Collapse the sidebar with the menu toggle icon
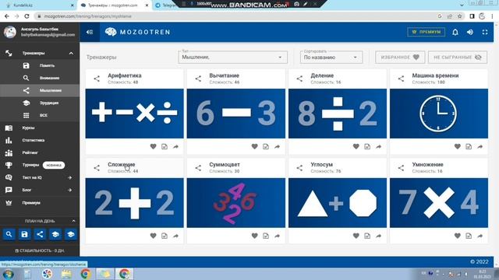Image resolution: width=499 pixels, height=280 pixels. [90, 32]
